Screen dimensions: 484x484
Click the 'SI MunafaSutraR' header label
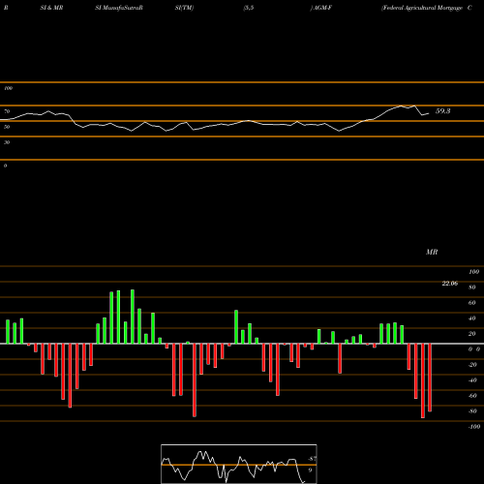119,8
